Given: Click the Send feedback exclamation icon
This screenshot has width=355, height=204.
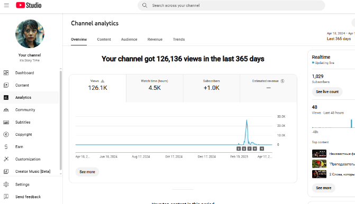Looking at the screenshot, I should (x=6, y=197).
